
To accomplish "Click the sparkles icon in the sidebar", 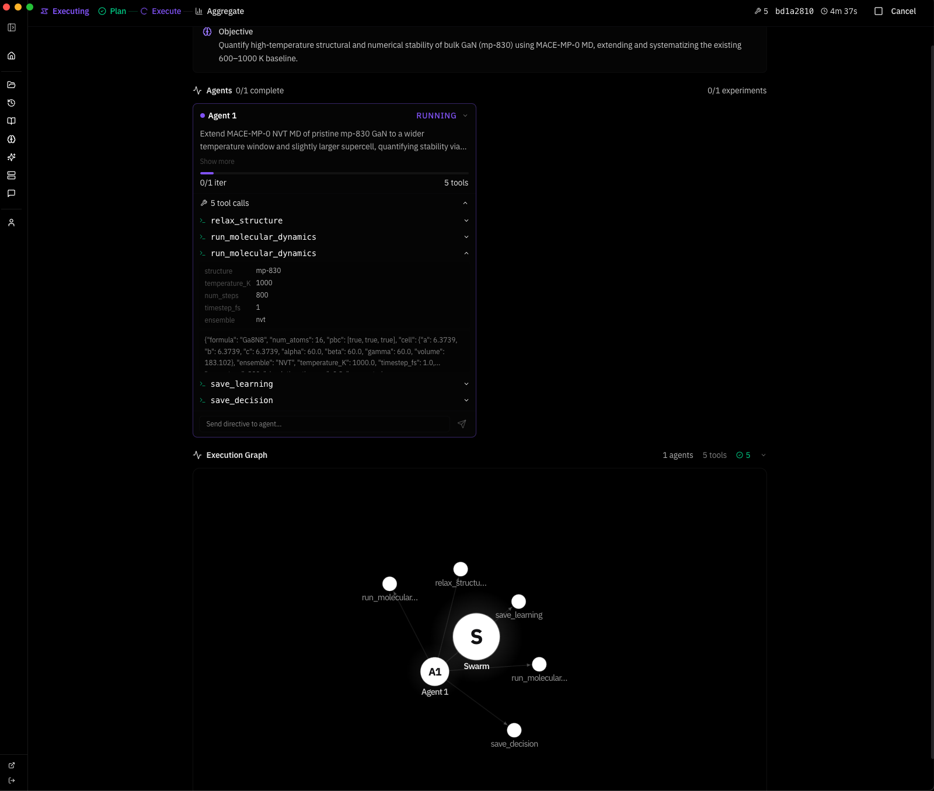I will tap(11, 157).
